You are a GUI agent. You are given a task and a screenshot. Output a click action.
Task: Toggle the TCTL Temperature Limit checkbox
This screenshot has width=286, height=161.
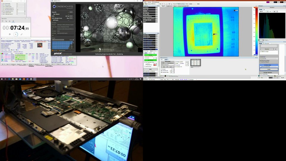pyautogui.click(x=2, y=11)
